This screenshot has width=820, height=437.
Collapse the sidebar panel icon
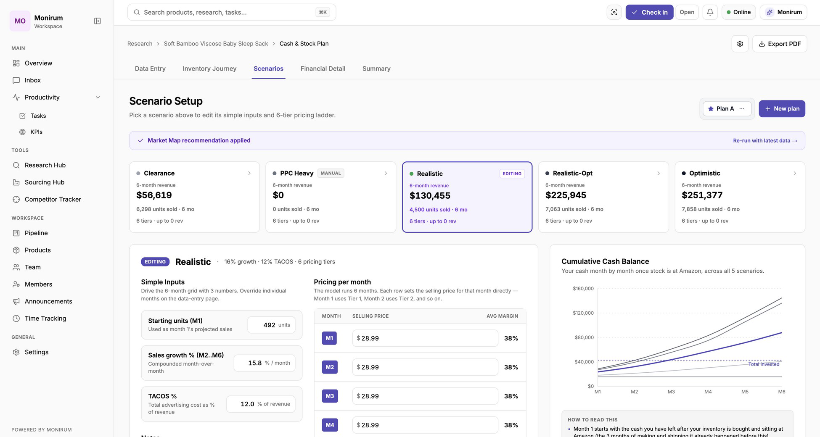point(97,21)
